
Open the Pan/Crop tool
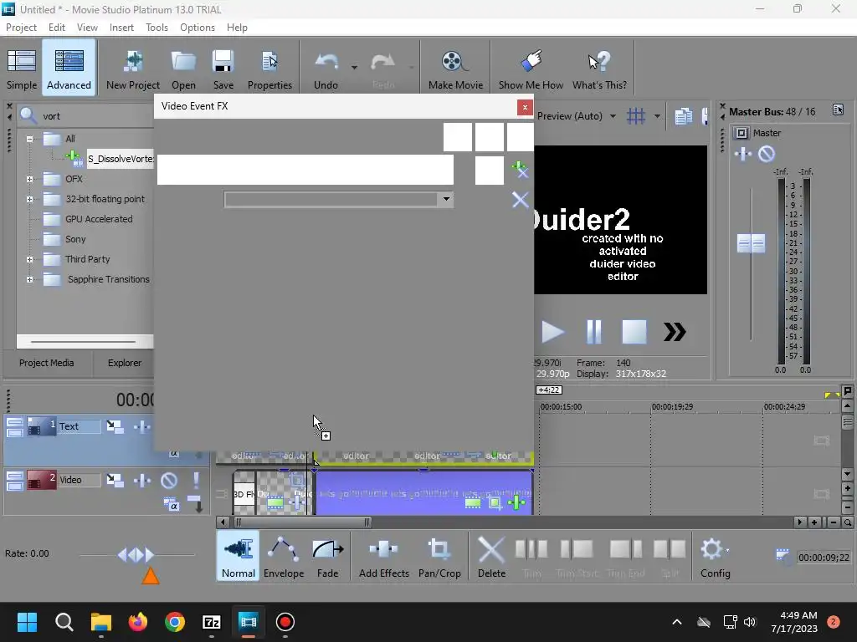439,556
